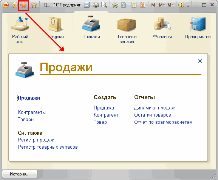
Task: Click the get link star-arrow icon
Action: click(x=115, y=5)
